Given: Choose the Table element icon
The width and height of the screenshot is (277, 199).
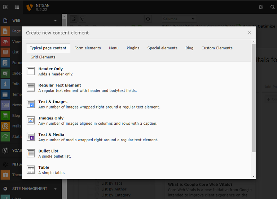Looking at the screenshot, I should pos(31,169).
